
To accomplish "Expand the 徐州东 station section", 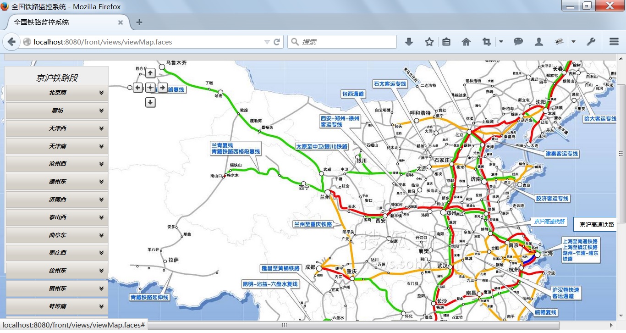I will [x=57, y=271].
